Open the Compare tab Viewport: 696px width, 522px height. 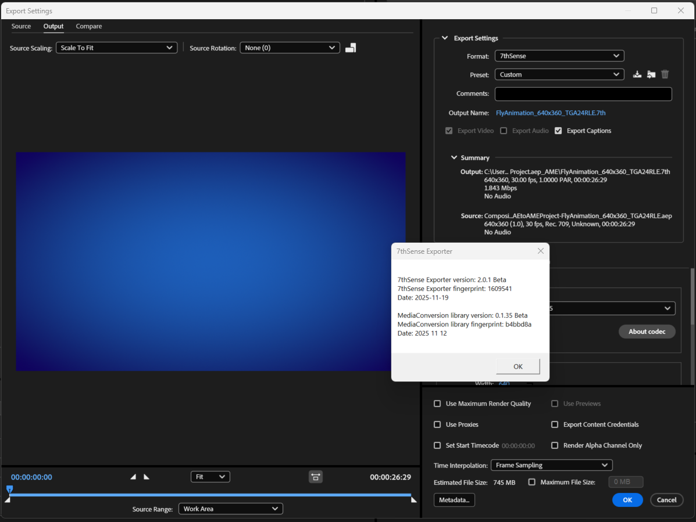[x=89, y=26]
